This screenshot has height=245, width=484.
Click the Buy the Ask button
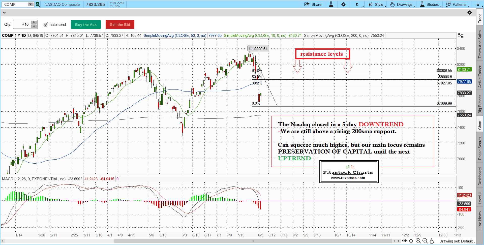click(86, 24)
